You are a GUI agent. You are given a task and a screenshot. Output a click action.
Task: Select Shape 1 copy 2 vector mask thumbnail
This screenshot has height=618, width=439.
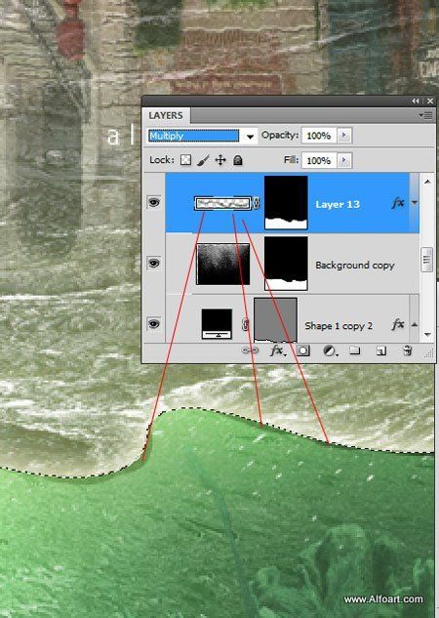coord(275,319)
